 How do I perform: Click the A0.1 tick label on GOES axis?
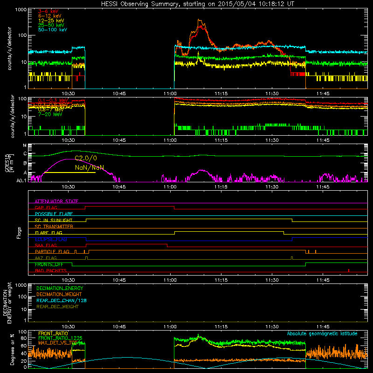(x=21, y=180)
